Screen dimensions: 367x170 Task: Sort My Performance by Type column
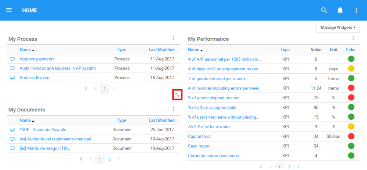click(x=285, y=50)
